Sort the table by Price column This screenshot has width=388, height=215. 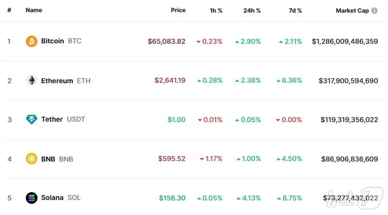tap(178, 10)
